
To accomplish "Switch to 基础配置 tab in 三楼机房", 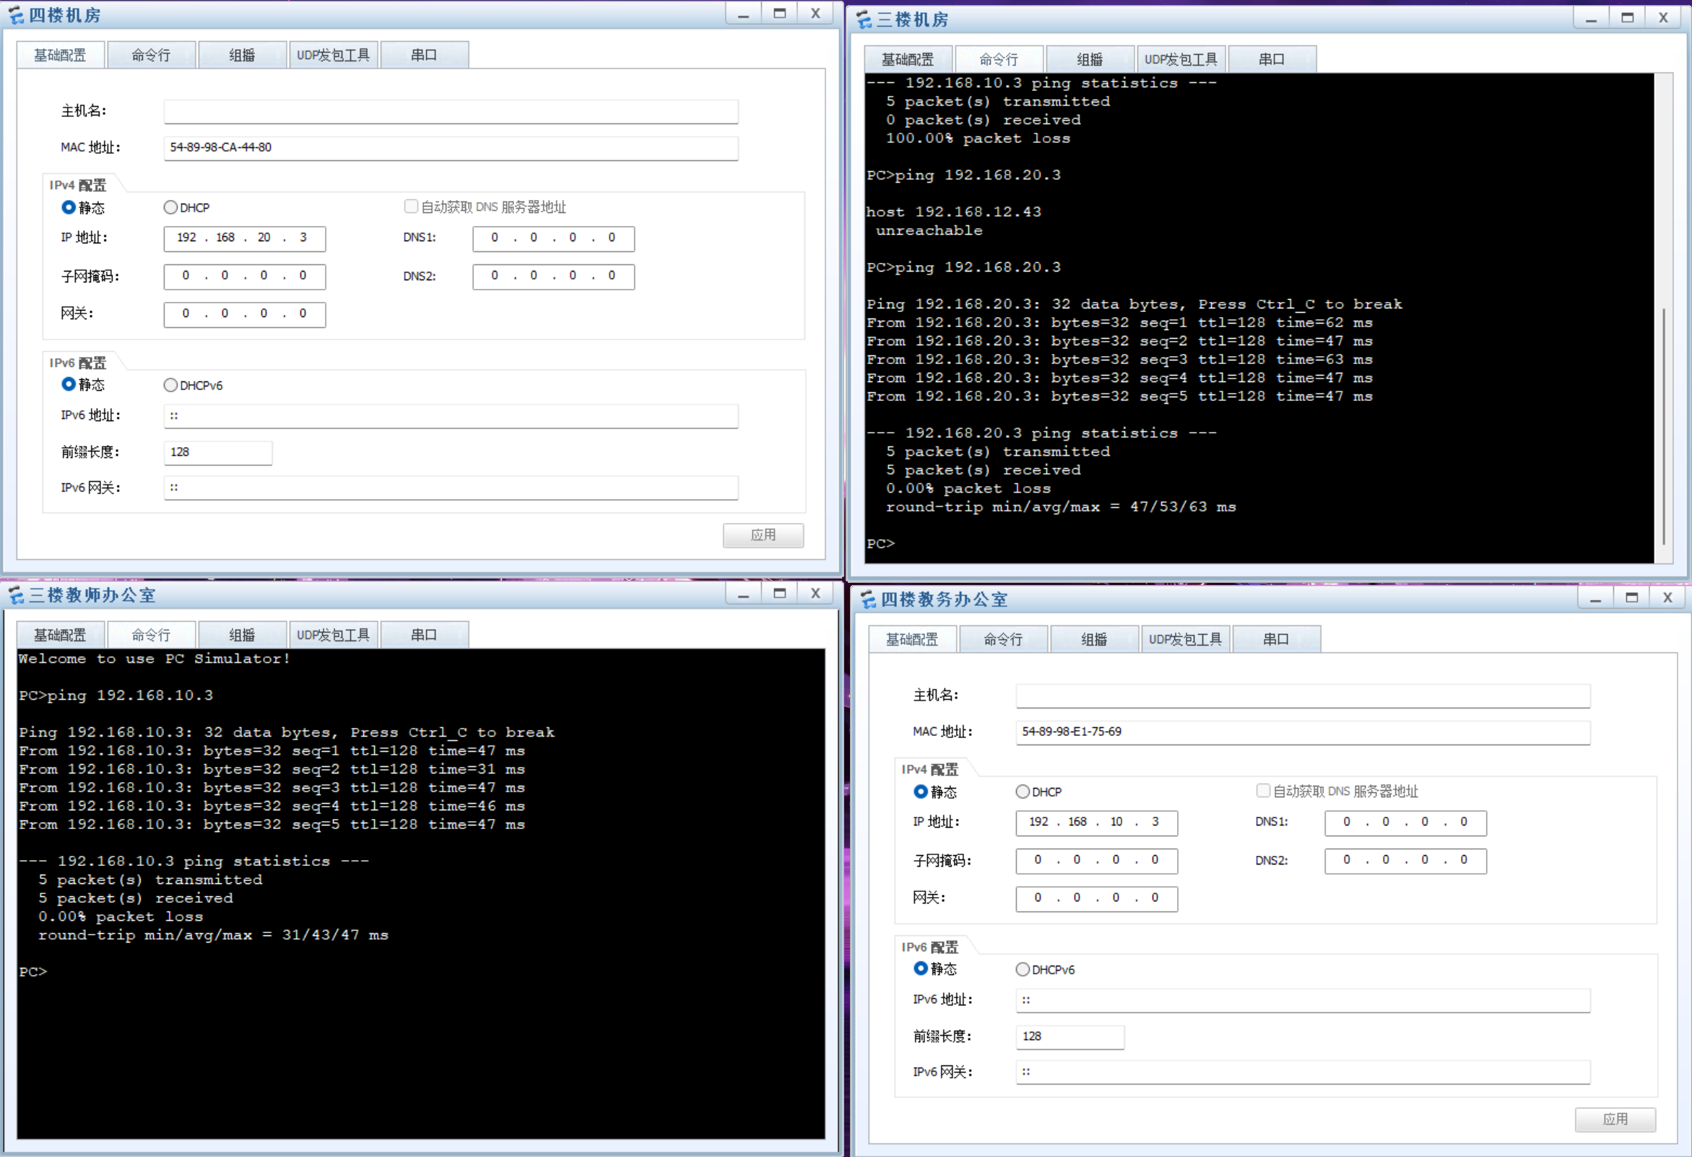I will tap(907, 60).
